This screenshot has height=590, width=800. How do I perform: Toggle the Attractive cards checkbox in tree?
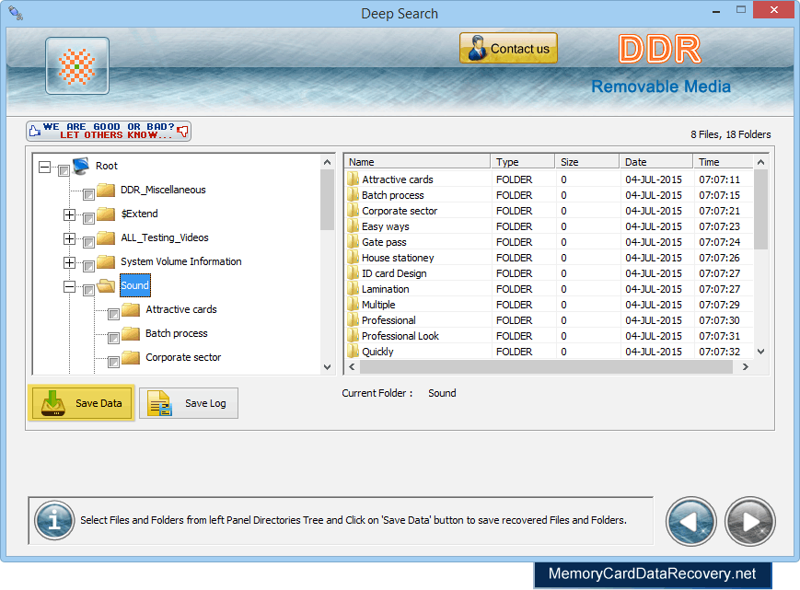tap(113, 314)
